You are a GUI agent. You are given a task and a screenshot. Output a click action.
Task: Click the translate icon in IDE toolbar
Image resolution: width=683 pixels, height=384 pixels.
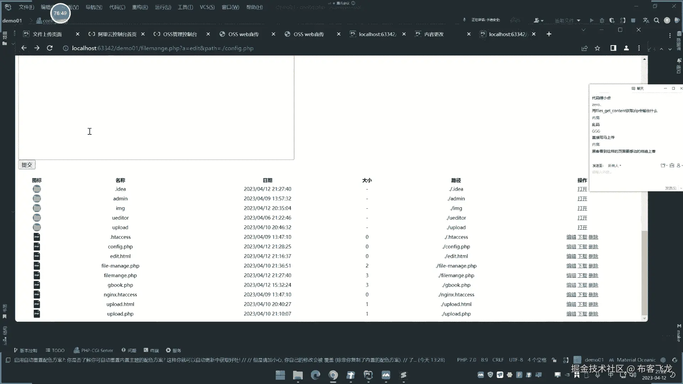pyautogui.click(x=646, y=20)
